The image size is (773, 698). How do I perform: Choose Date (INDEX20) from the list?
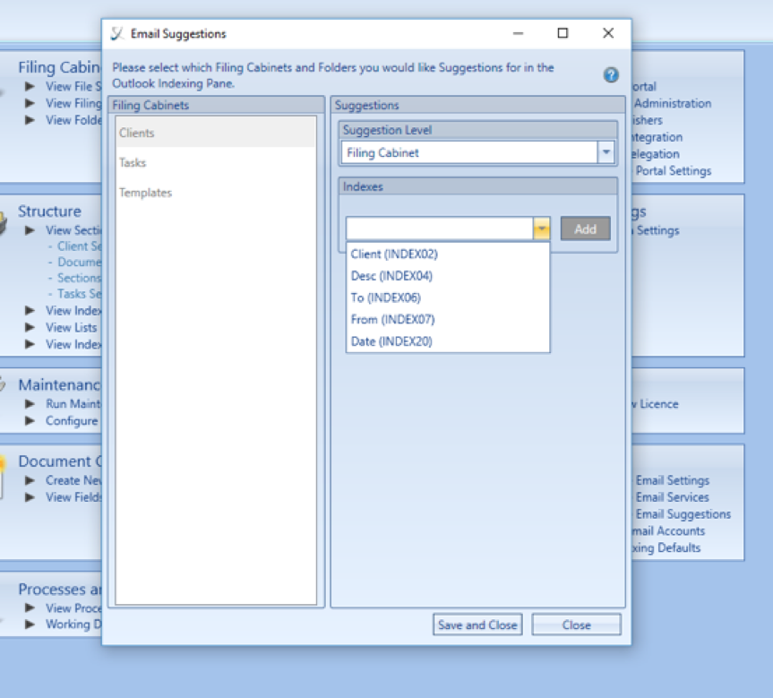[448, 340]
